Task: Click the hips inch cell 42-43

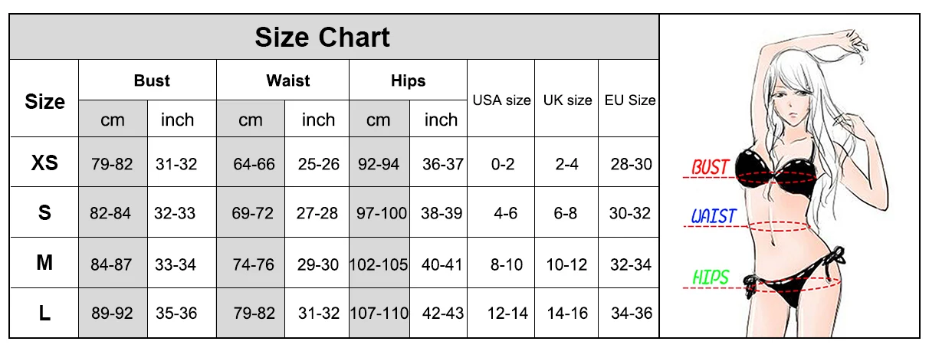Action: (x=442, y=314)
